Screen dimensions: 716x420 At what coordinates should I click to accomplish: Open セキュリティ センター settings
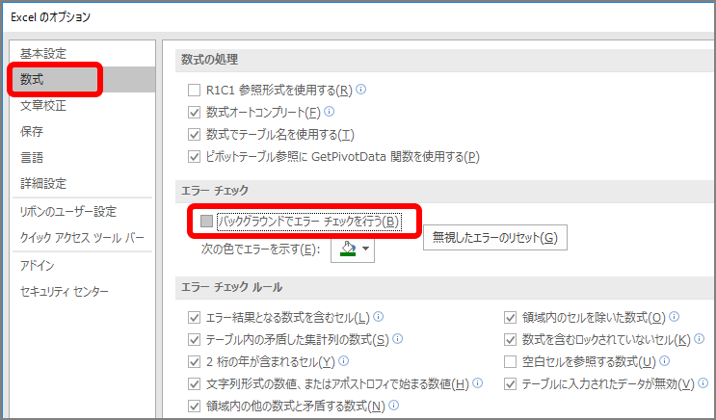pyautogui.click(x=65, y=291)
